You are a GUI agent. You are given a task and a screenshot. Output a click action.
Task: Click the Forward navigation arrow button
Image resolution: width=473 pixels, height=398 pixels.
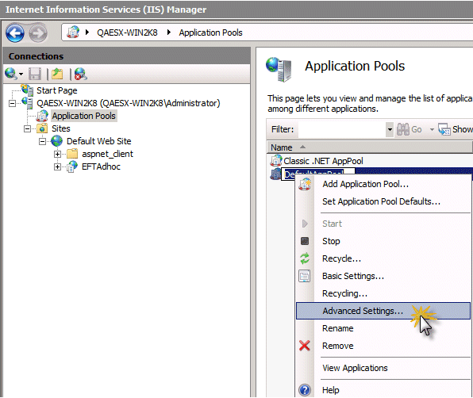pyautogui.click(x=38, y=33)
